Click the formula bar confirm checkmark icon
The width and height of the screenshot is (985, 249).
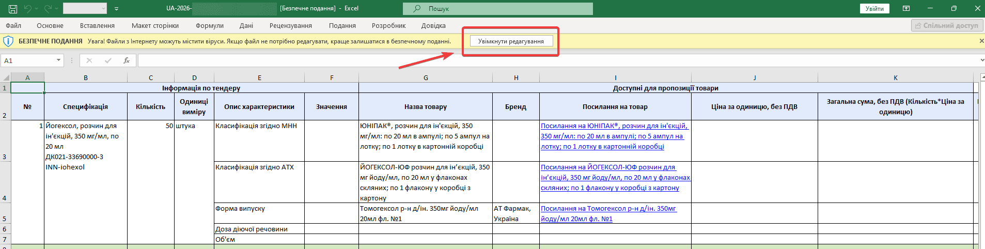click(108, 60)
